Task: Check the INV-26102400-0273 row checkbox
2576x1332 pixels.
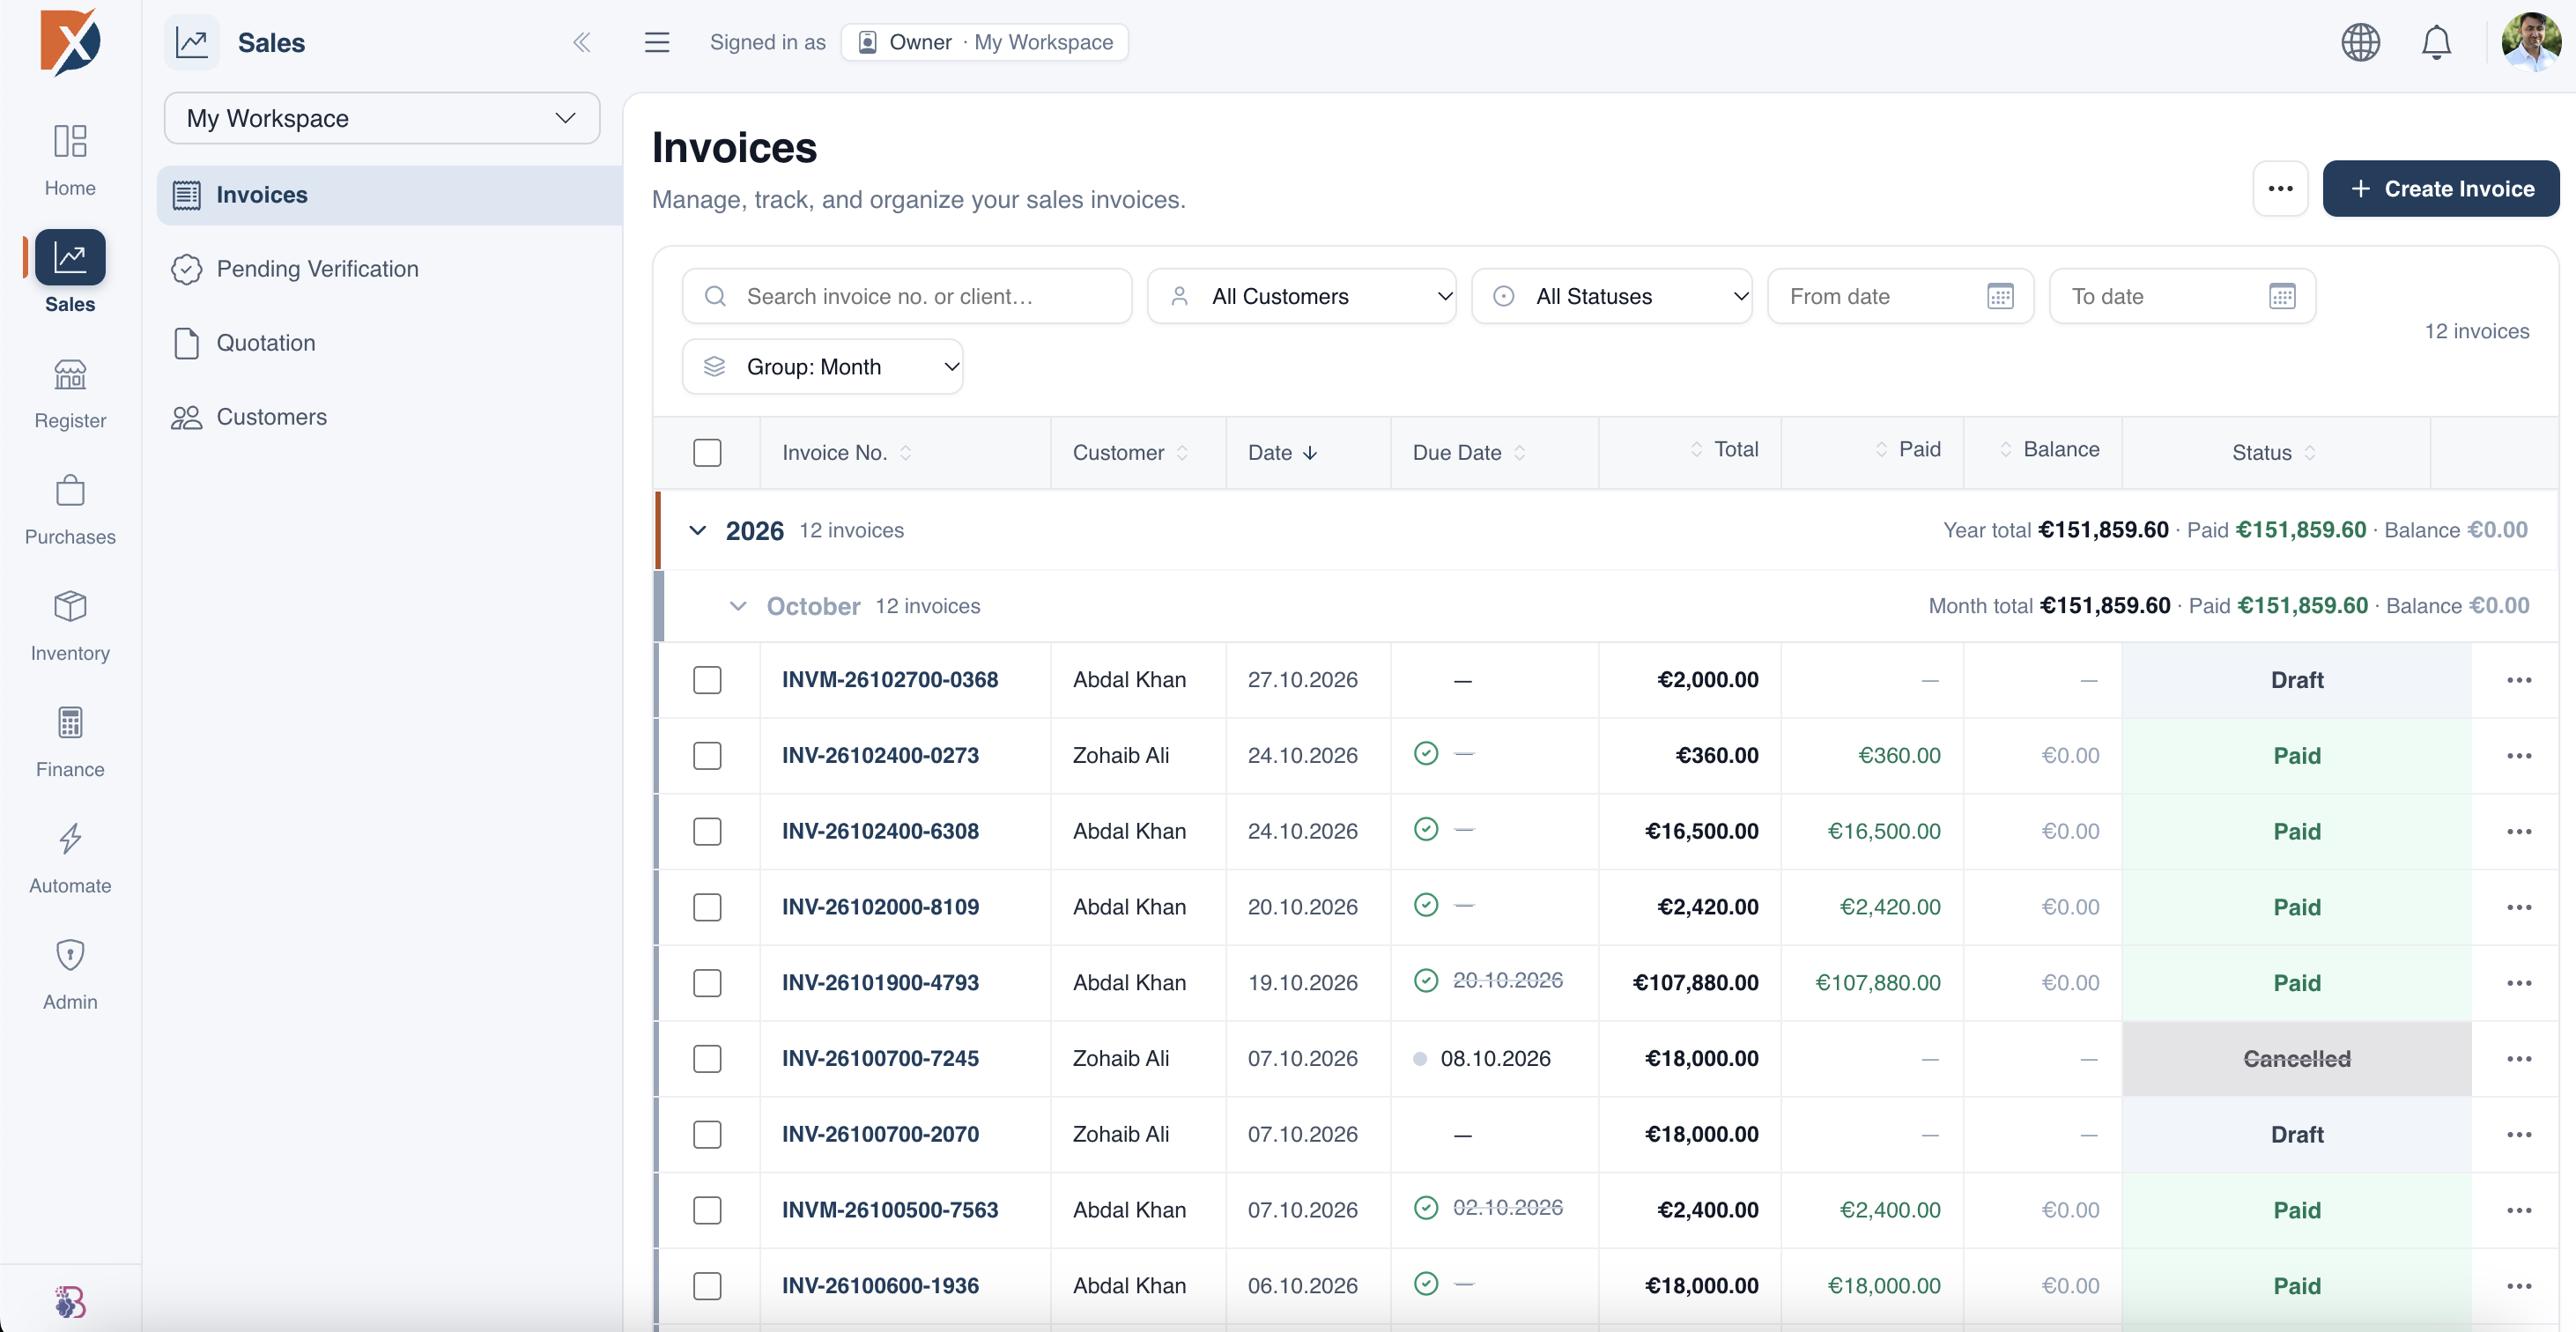Action: [707, 756]
